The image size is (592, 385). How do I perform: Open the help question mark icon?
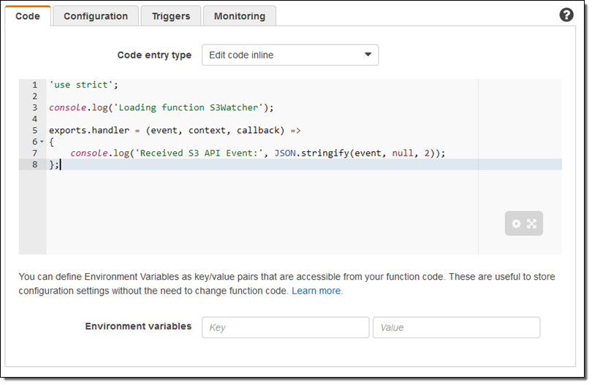[566, 15]
